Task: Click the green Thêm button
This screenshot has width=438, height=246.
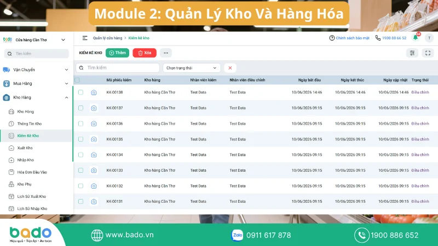Action: pos(117,52)
